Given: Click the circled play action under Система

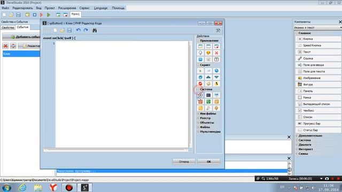Looking at the screenshot, I should (200, 95).
